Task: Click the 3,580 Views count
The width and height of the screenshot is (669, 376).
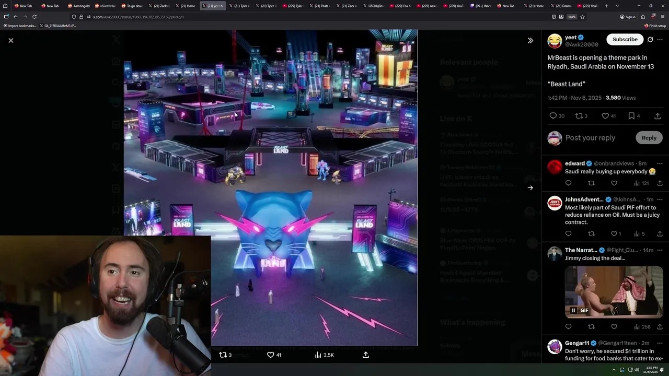Action: click(620, 98)
